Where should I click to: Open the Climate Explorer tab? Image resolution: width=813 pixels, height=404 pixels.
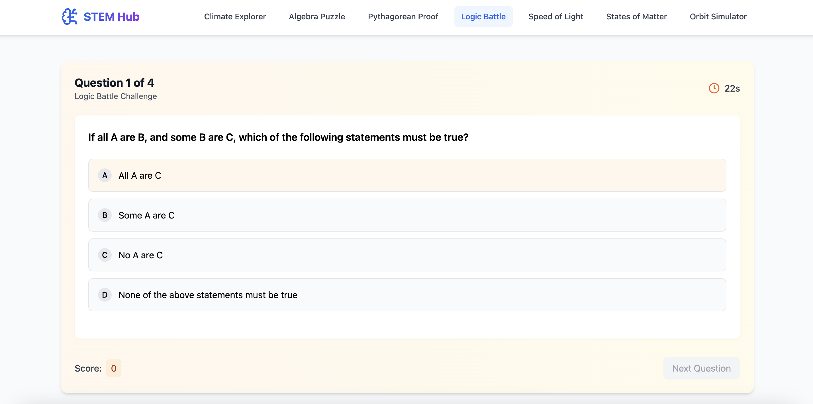click(x=235, y=17)
